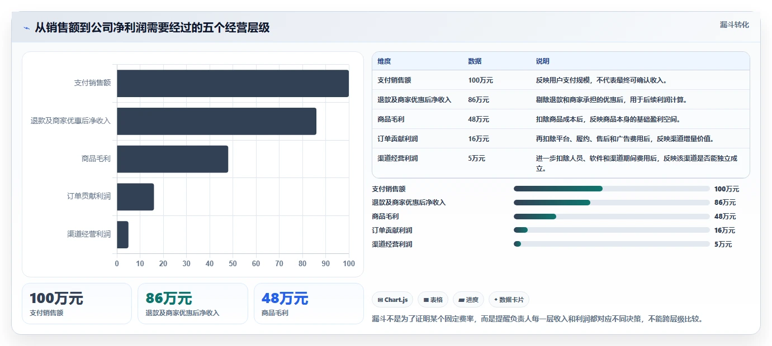772x346 pixels.
Task: Click the 退款及商家优惠后净收入 table row name
Action: coord(414,100)
